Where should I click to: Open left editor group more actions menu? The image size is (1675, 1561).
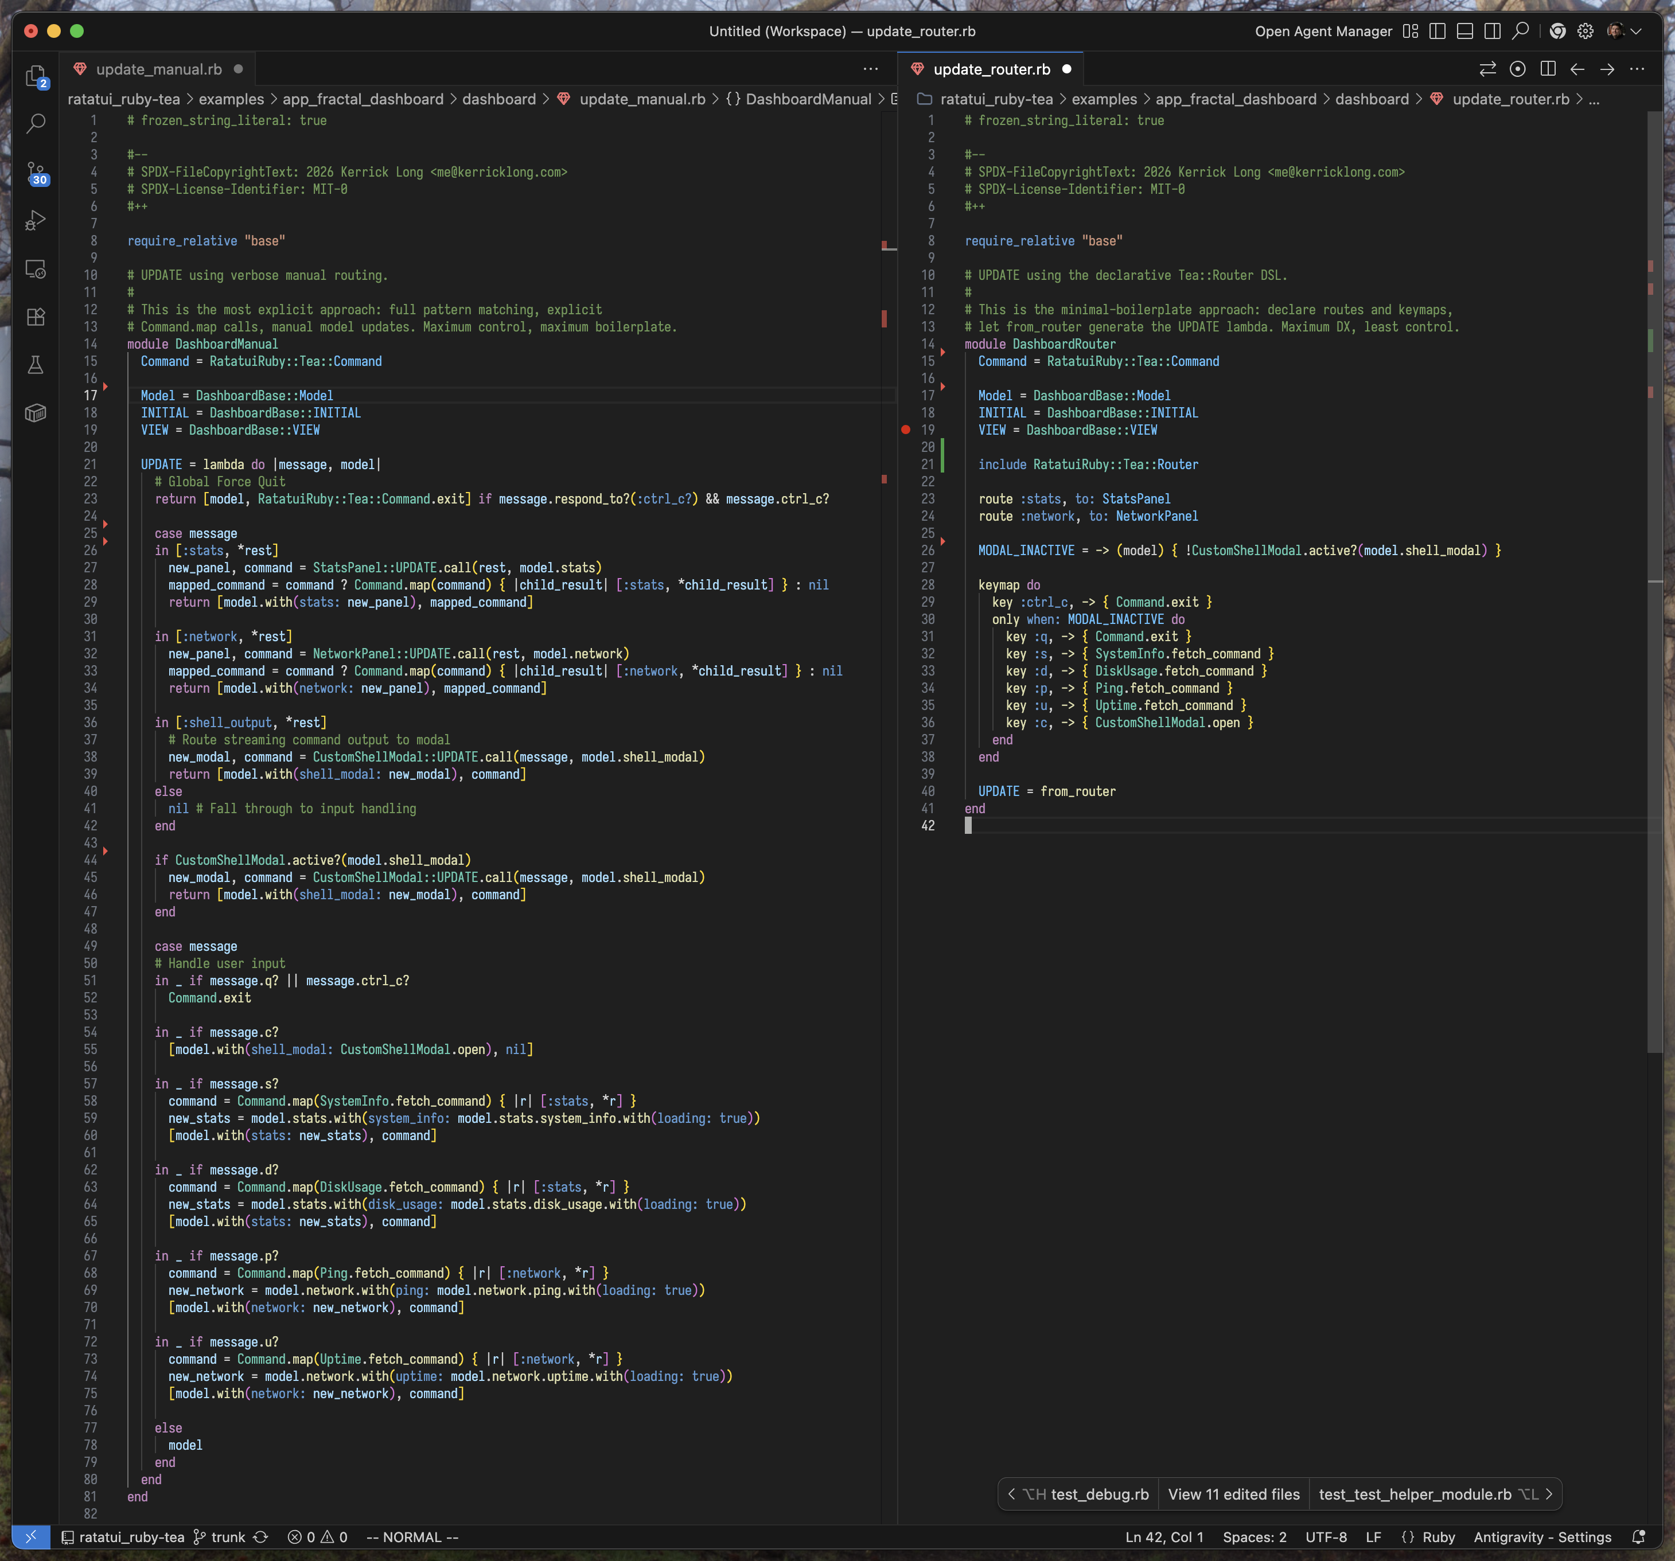(870, 69)
